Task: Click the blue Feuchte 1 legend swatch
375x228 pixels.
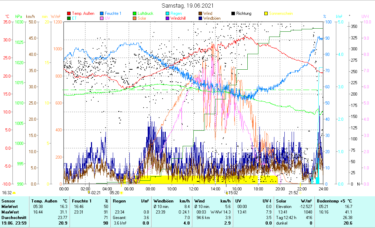Action: (102, 14)
